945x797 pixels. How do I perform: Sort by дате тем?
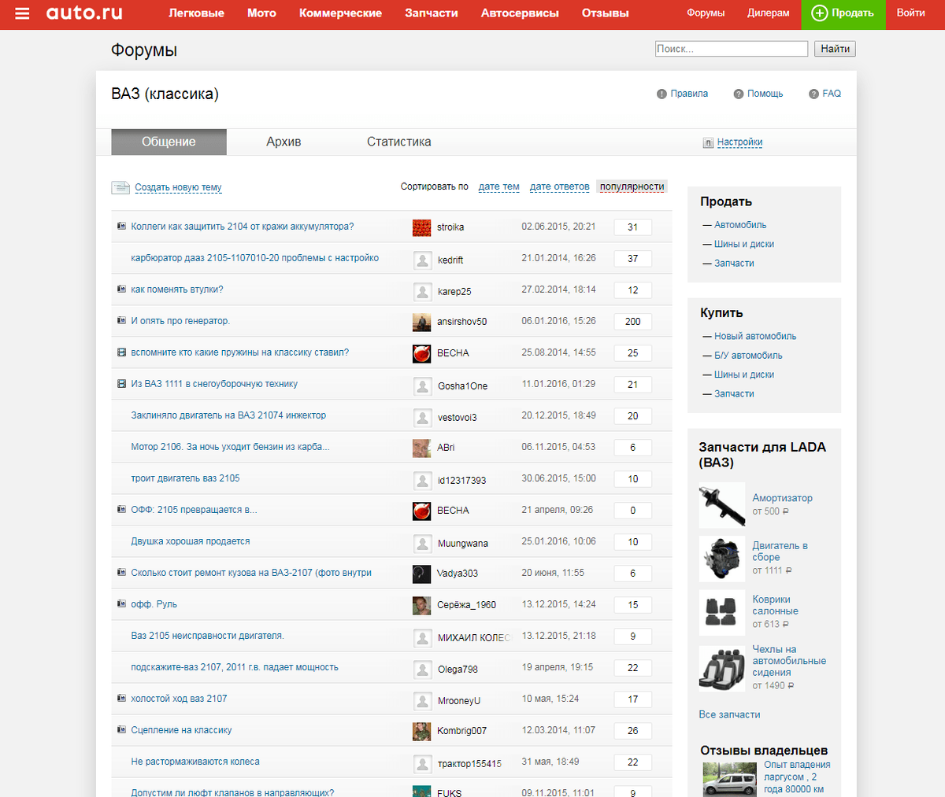point(498,186)
